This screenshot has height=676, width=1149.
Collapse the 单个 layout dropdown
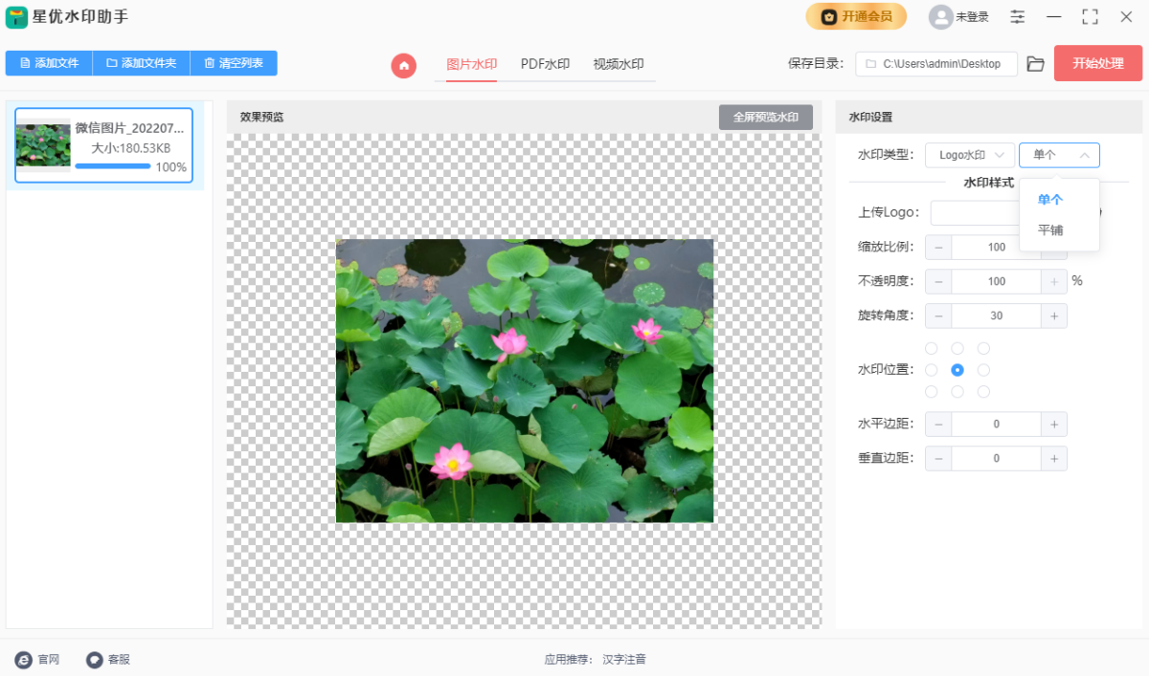[x=1059, y=155]
